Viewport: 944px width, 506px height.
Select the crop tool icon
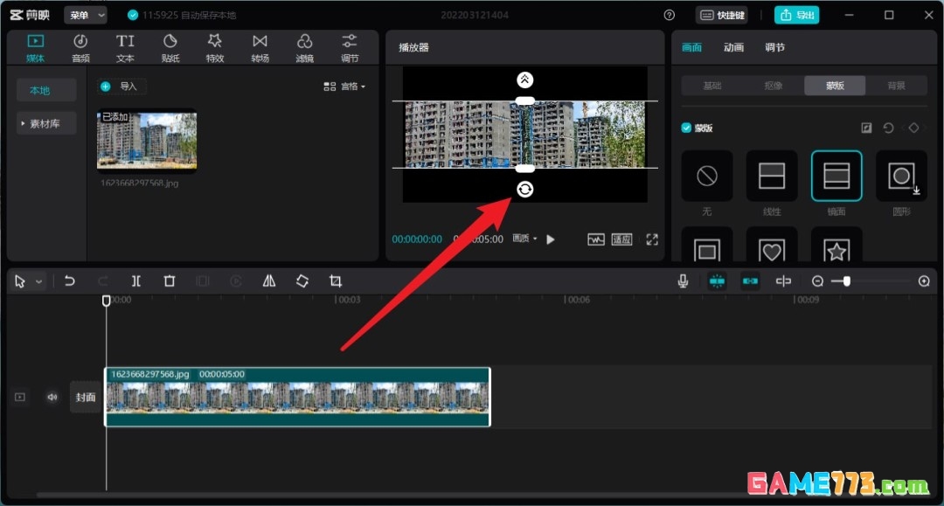pyautogui.click(x=336, y=281)
